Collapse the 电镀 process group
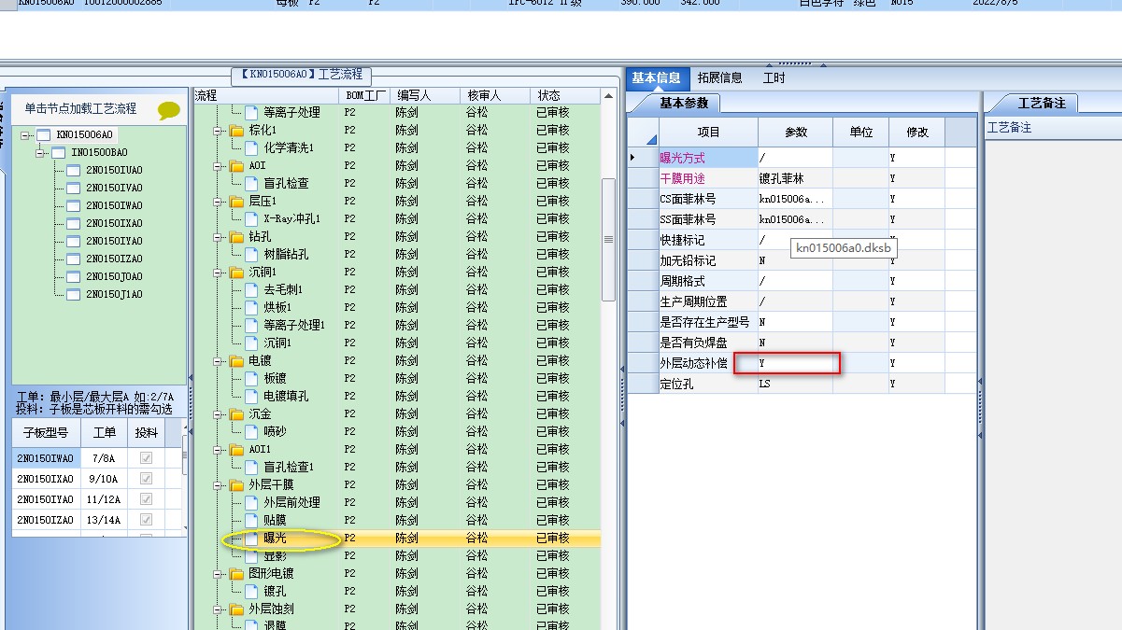The height and width of the screenshot is (630, 1122). coord(218,360)
